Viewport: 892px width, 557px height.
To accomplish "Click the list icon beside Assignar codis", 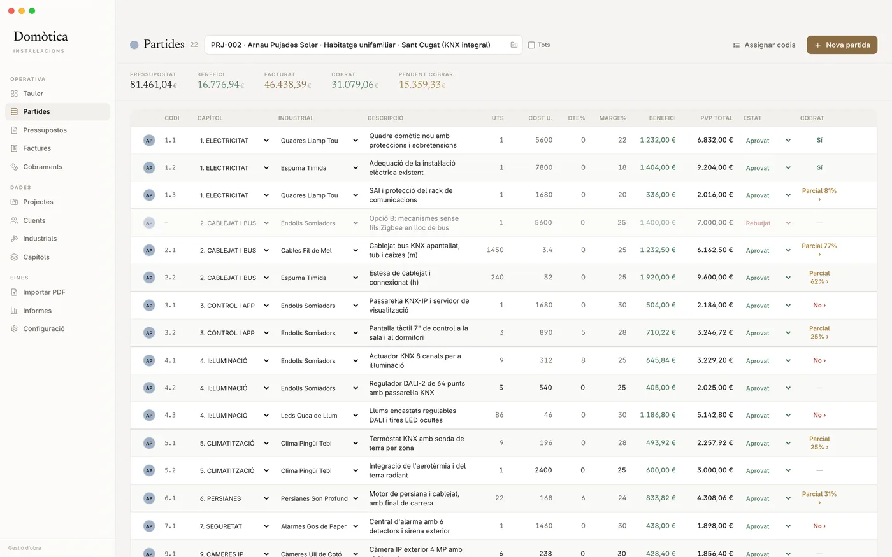I will 737,45.
